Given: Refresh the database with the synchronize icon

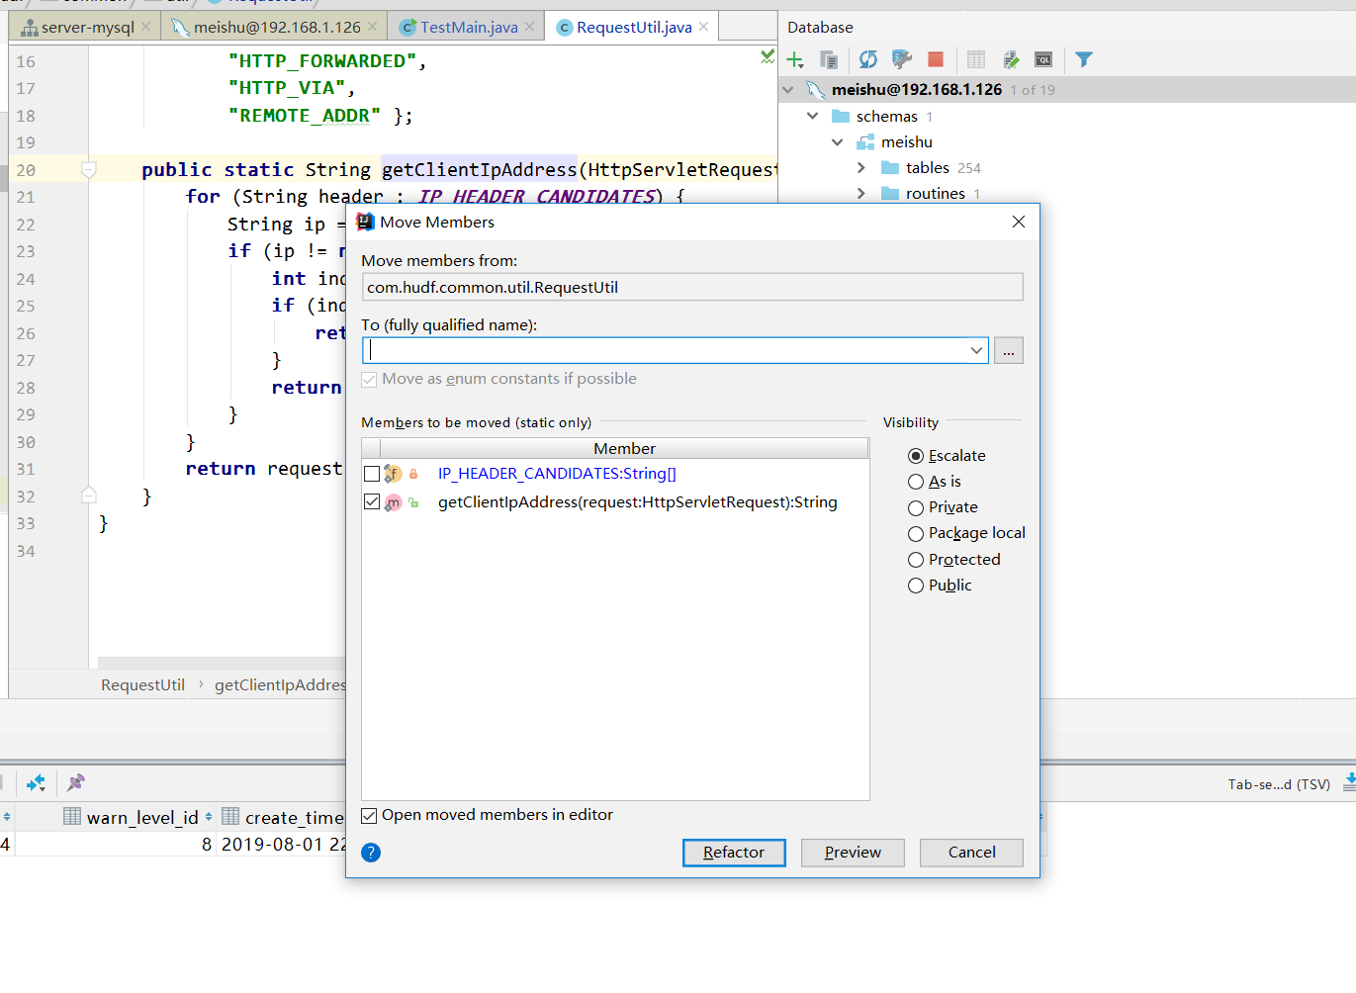Looking at the screenshot, I should tap(867, 60).
